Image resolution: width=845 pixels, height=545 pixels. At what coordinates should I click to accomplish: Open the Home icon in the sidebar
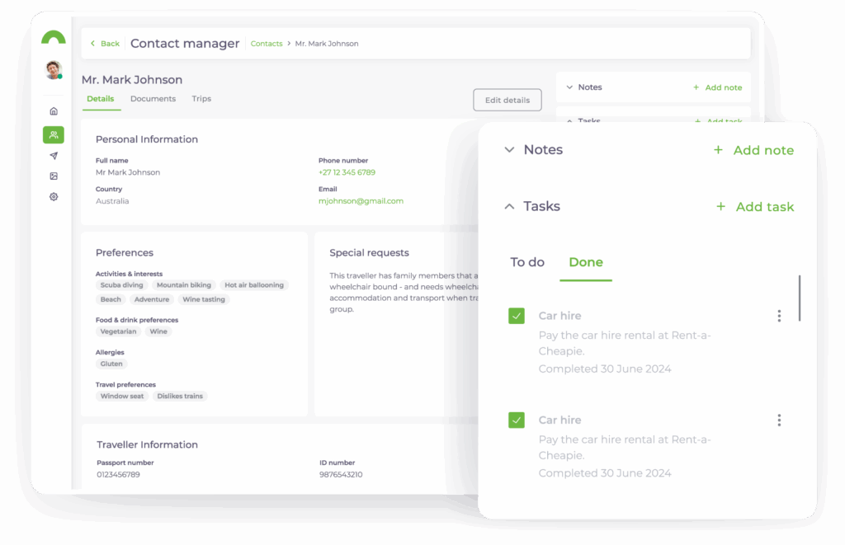53,110
